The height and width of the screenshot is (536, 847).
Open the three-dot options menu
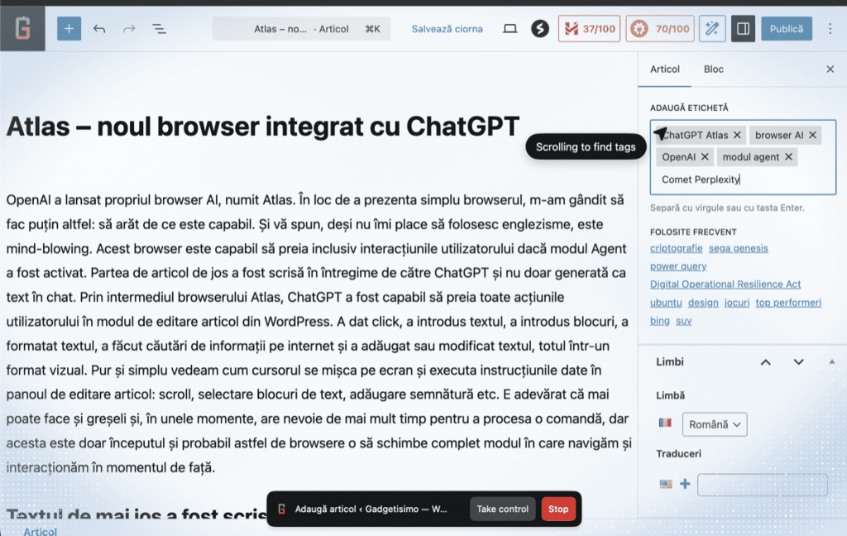[x=830, y=29]
